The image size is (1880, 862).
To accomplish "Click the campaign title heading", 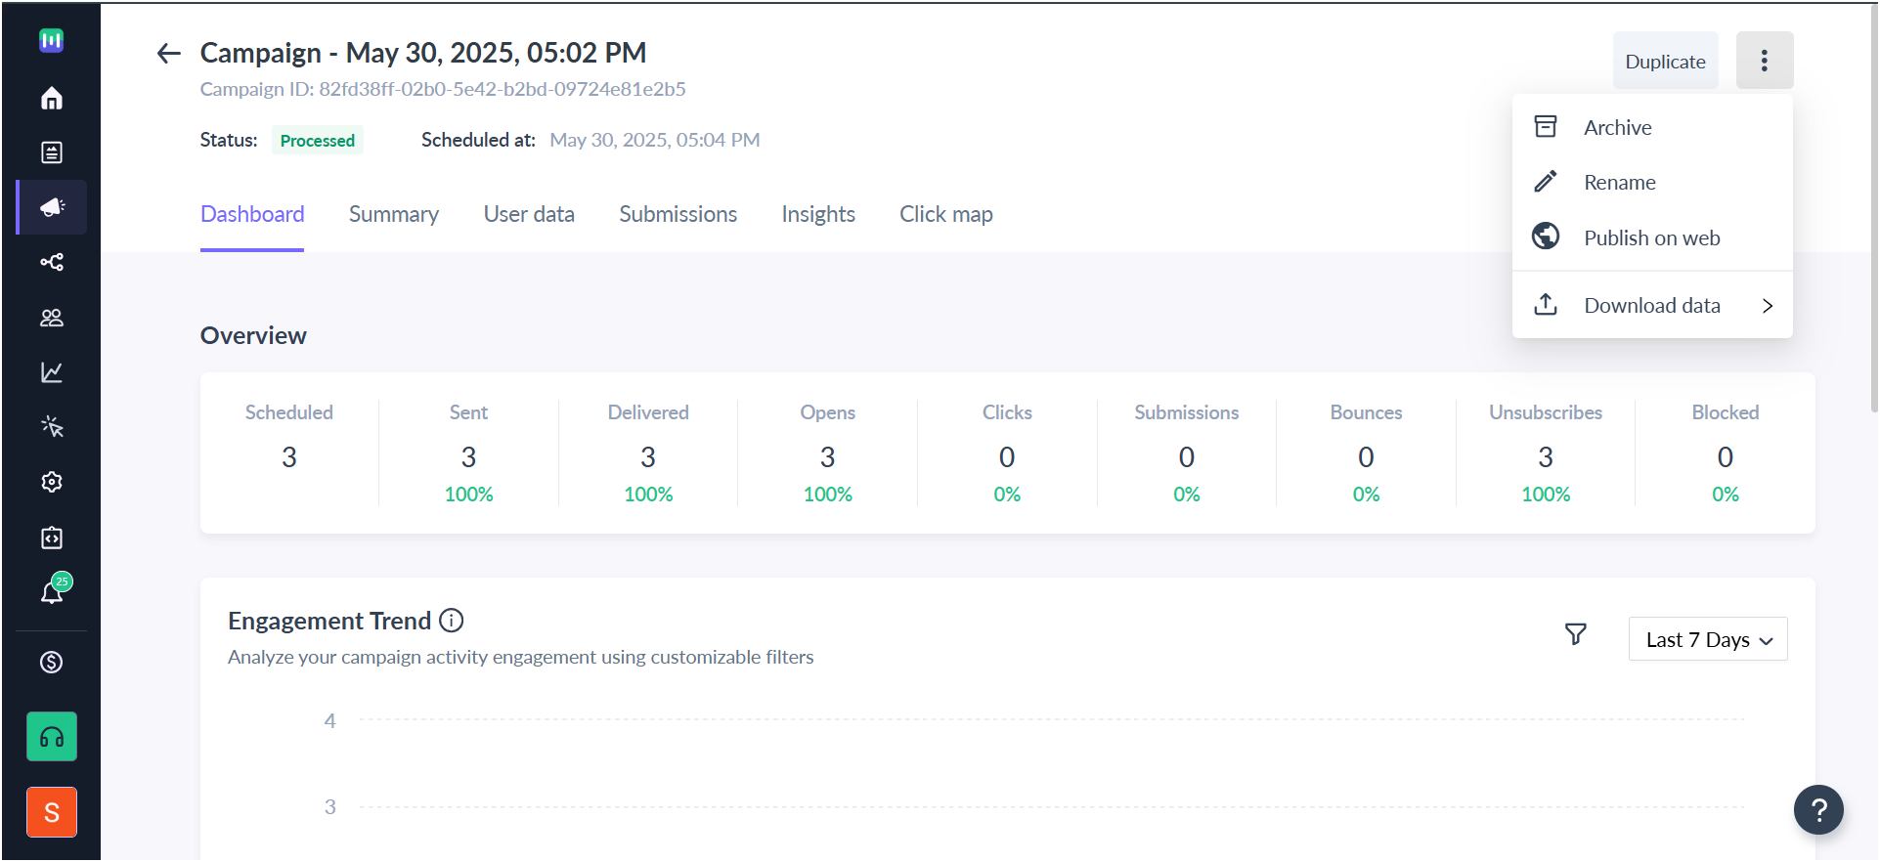I will pyautogui.click(x=423, y=53).
